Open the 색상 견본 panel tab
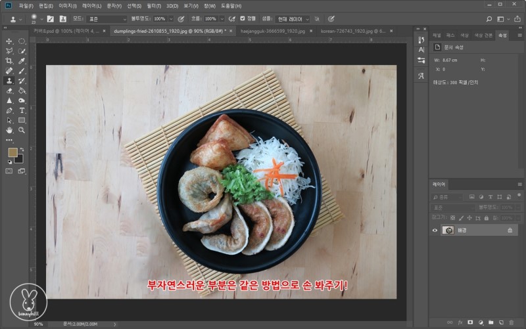The width and height of the screenshot is (526, 329). [484, 34]
